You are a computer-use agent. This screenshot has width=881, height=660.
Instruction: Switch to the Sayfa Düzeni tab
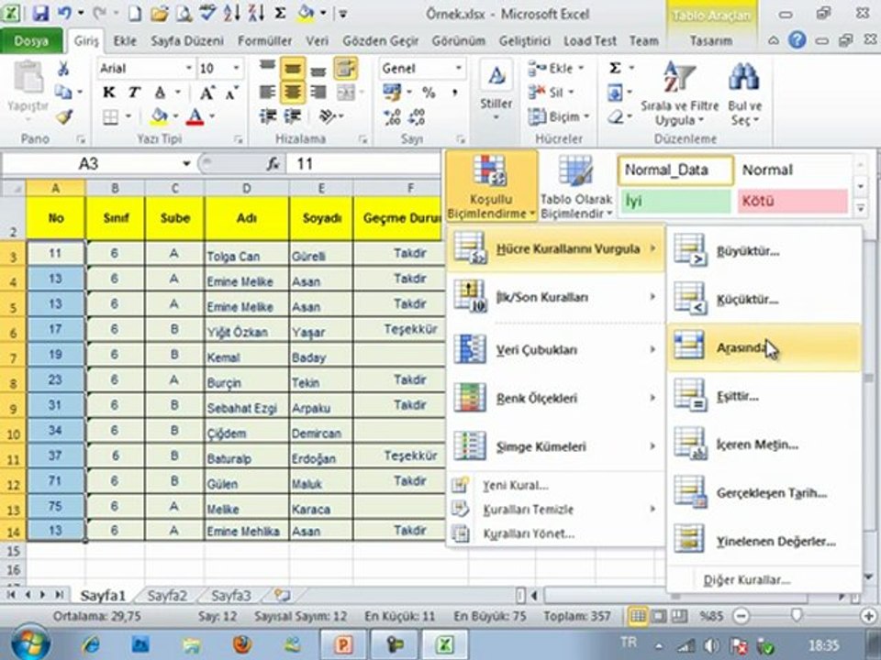click(x=186, y=41)
